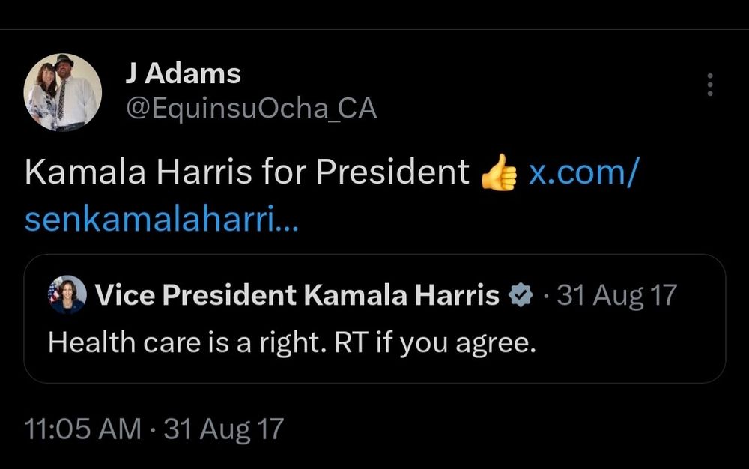This screenshot has height=469, width=749.
Task: Open the three-dot more options menu
Action: (x=709, y=85)
